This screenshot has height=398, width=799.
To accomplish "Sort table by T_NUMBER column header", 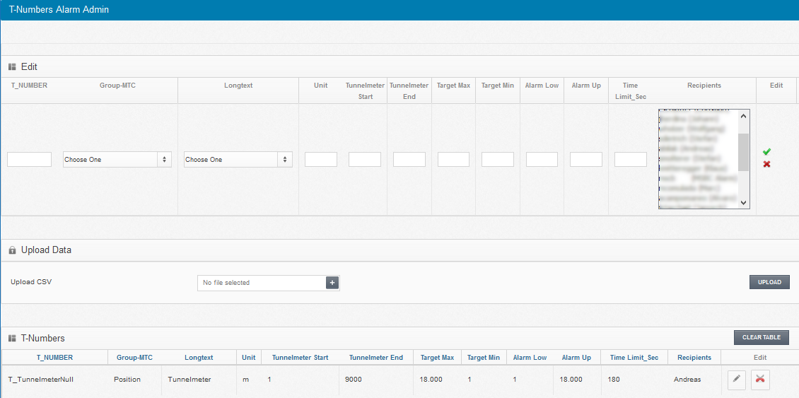I will (x=54, y=358).
